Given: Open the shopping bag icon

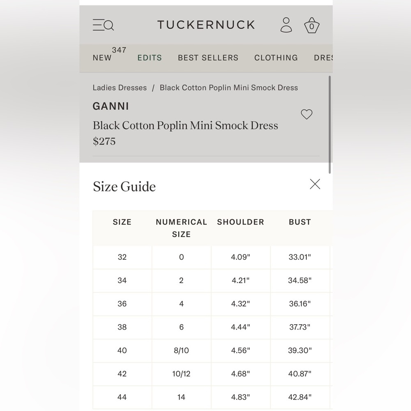Looking at the screenshot, I should coord(312,25).
